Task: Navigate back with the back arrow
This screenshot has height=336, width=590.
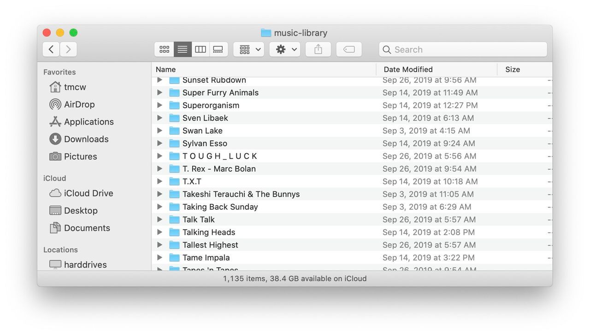Action: pyautogui.click(x=51, y=49)
